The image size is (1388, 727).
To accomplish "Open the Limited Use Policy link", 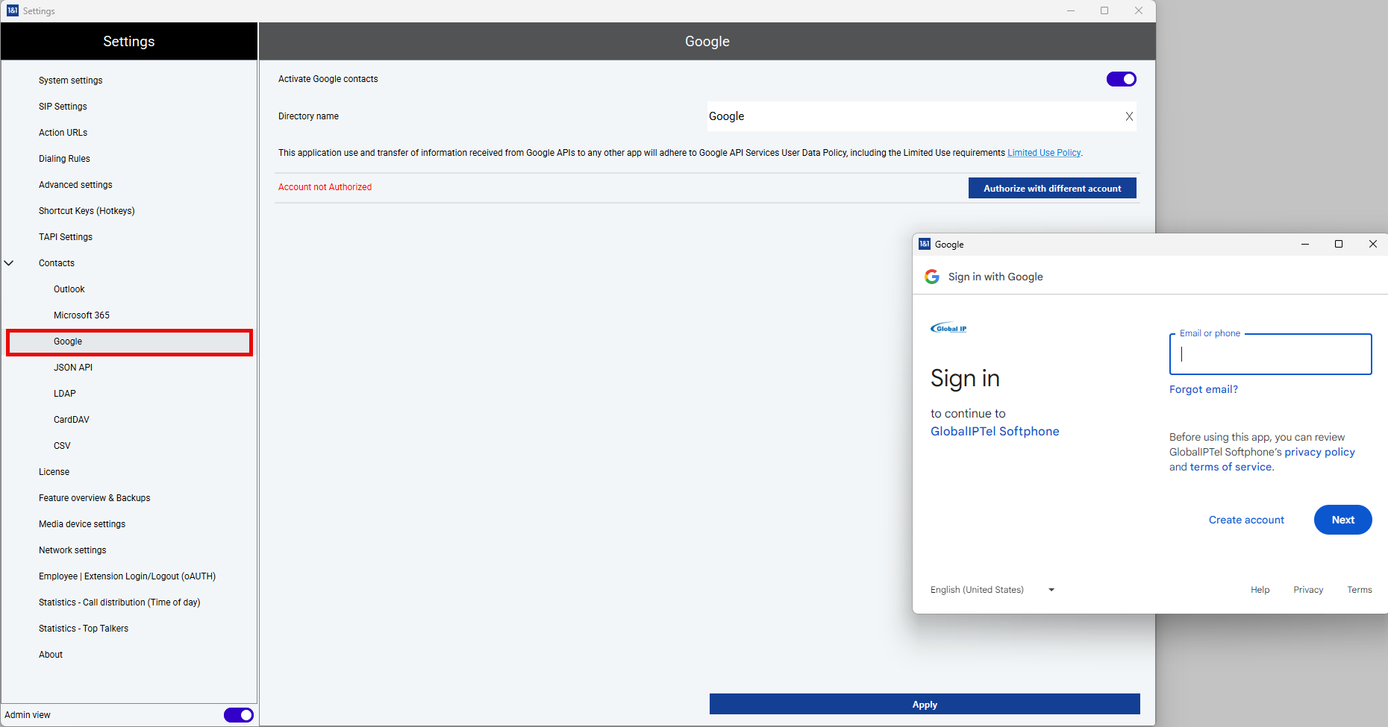I will coord(1043,153).
